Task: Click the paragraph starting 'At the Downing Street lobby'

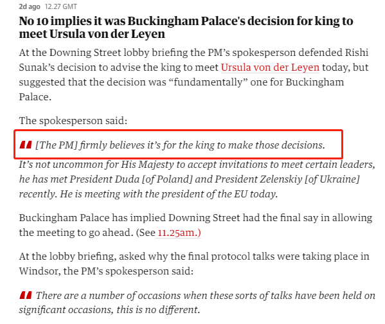Action: click(x=193, y=75)
